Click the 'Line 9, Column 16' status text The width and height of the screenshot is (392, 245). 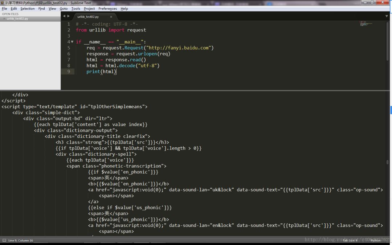20,241
